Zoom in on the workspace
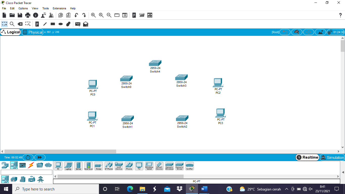This screenshot has height=194, width=345. (93, 15)
